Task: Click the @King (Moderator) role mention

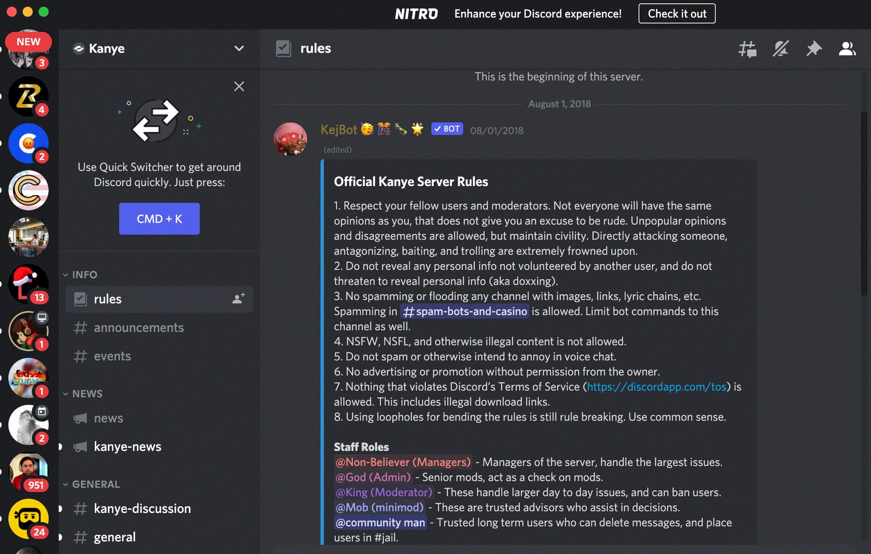Action: coord(384,492)
